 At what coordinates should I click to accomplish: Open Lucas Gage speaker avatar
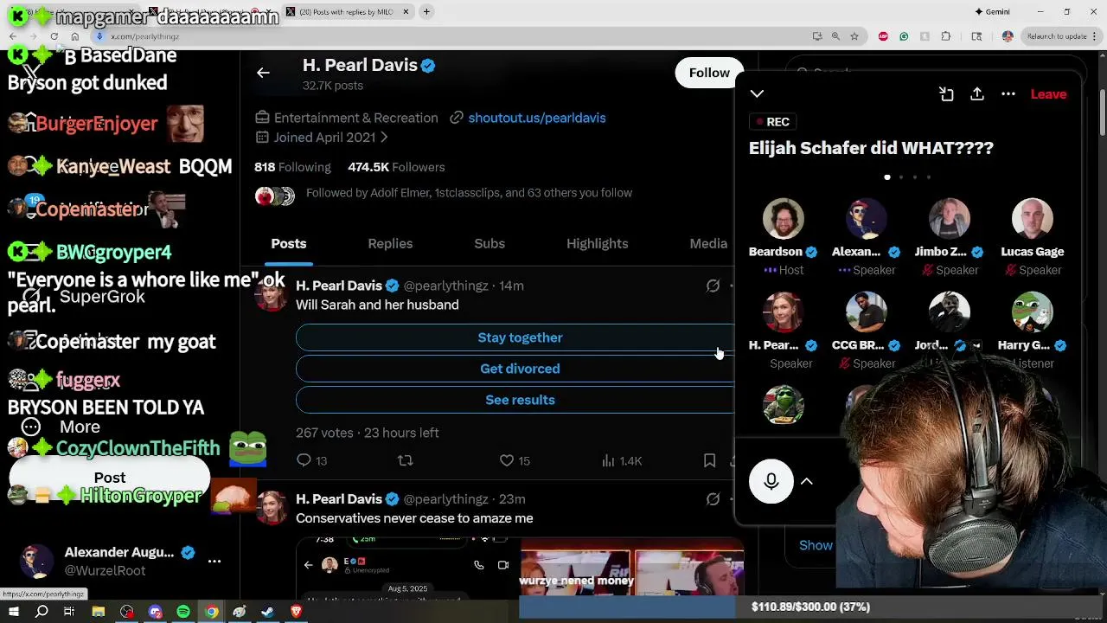1033,219
